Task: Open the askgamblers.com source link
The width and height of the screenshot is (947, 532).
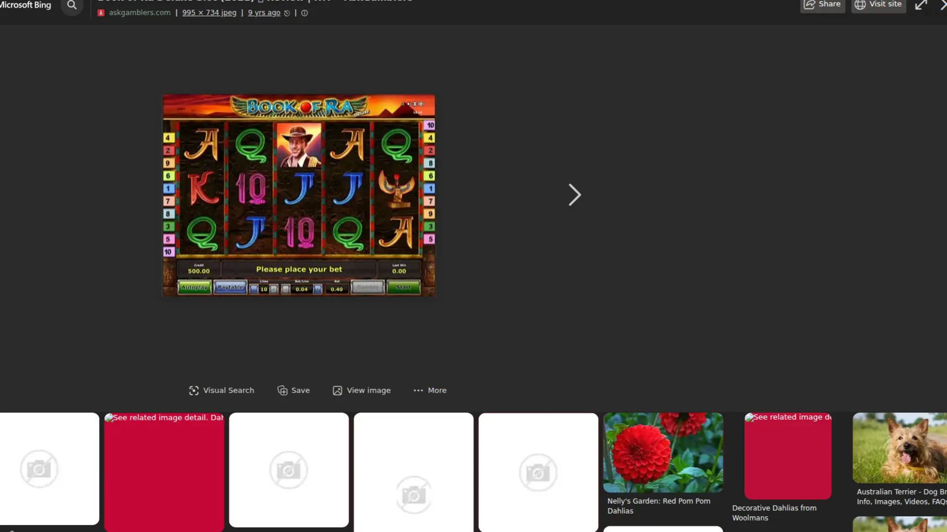Action: click(140, 12)
